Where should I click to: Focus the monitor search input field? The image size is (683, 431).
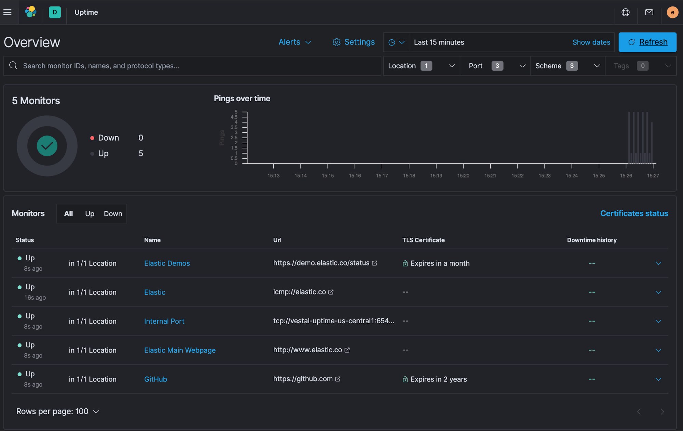click(192, 66)
